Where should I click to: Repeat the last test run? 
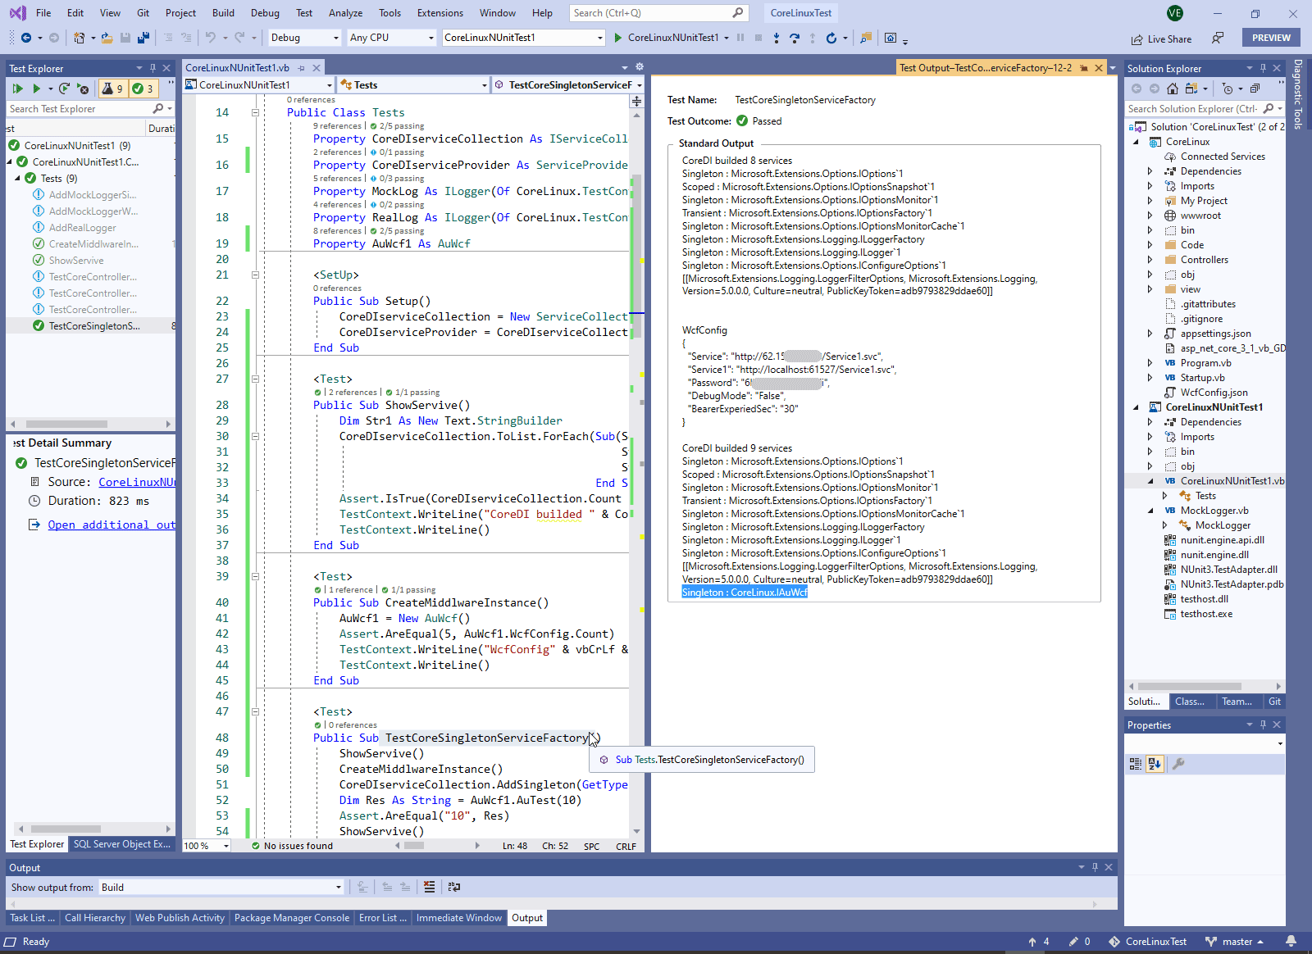[64, 89]
